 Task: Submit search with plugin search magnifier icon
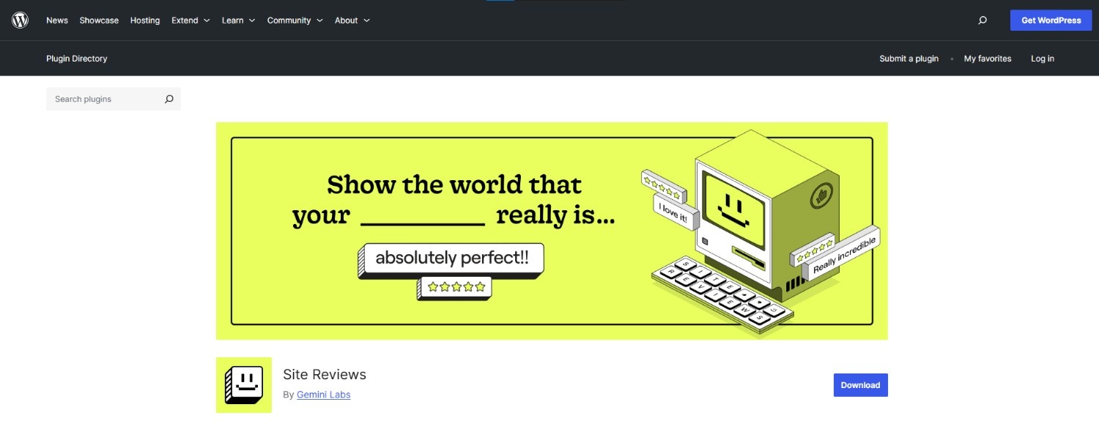(x=169, y=99)
